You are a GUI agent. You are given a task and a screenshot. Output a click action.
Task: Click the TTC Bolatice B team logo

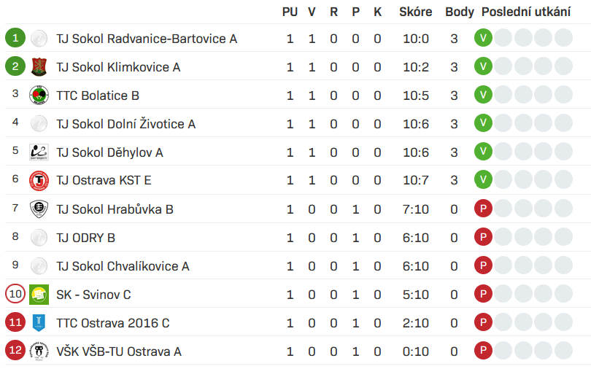[39, 96]
